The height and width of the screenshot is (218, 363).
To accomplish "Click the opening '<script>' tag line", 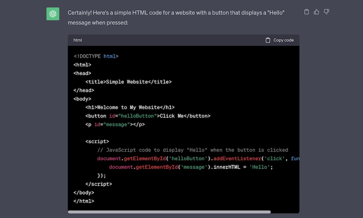I will tap(97, 141).
